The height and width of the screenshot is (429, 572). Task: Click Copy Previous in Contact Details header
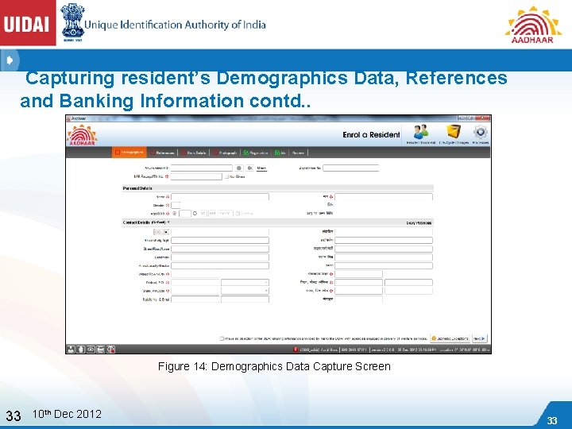[419, 223]
